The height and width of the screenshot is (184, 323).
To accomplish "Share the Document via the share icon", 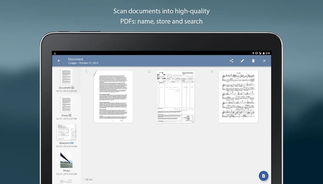I will [231, 61].
